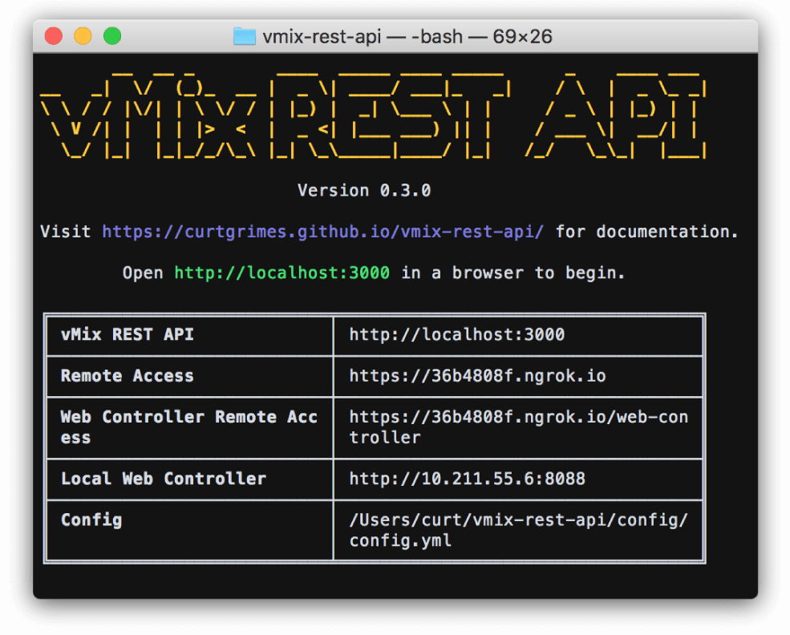Click the words 'for documentation.'
The height and width of the screenshot is (635, 790).
pos(646,232)
